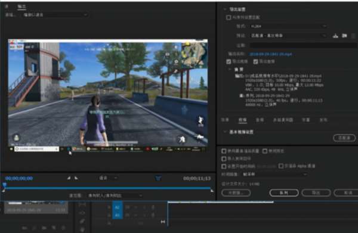This screenshot has width=358, height=233.
Task: Click the blue output file name link
Action: (270, 54)
